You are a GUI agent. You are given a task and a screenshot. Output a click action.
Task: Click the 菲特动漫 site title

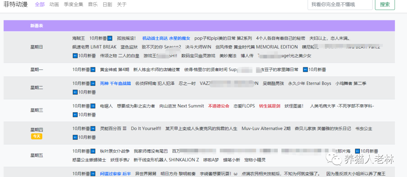coord(15,5)
